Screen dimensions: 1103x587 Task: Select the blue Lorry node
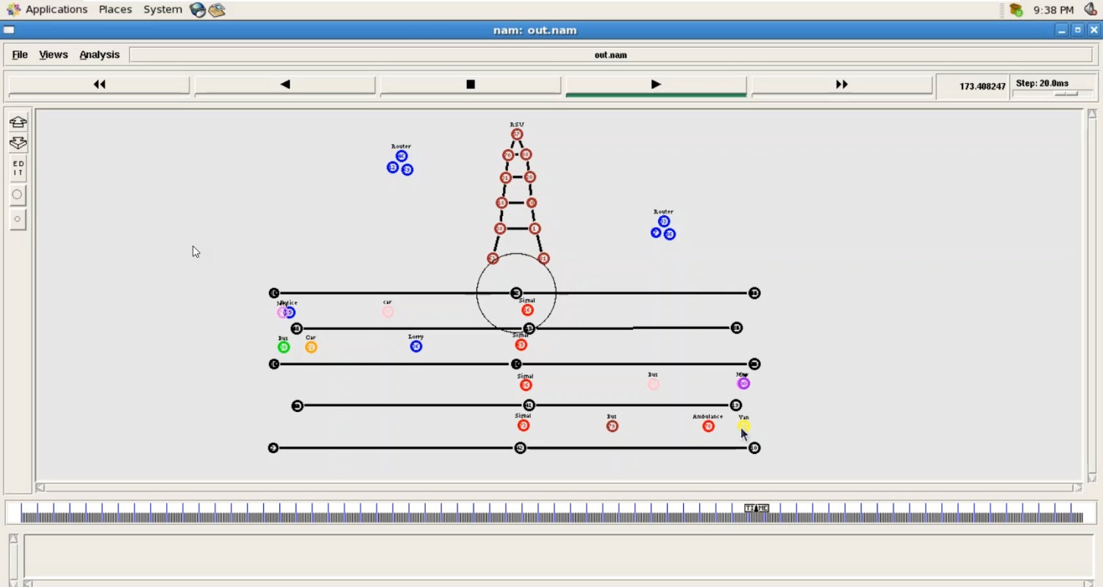416,346
